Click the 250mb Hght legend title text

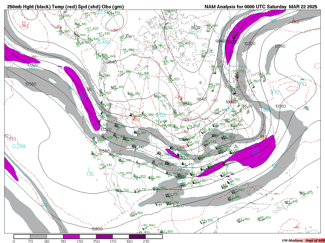pyautogui.click(x=66, y=7)
